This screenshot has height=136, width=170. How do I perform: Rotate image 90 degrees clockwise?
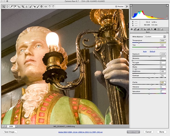click(x=53, y=6)
